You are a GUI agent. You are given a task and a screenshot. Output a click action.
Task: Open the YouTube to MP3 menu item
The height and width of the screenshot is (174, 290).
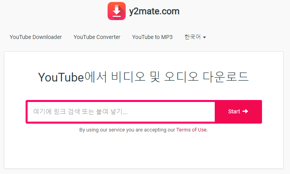(152, 37)
